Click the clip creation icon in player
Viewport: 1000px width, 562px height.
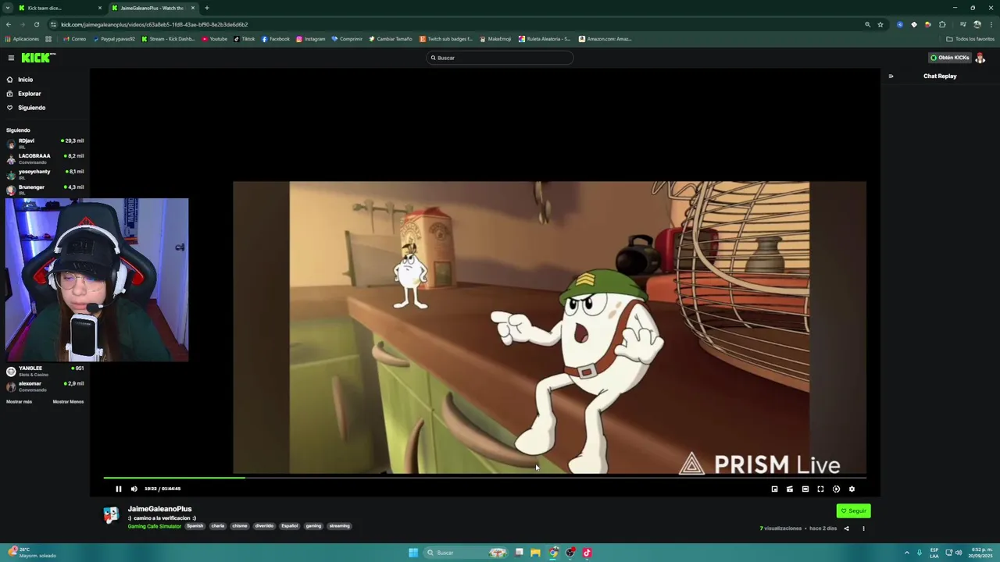click(790, 489)
